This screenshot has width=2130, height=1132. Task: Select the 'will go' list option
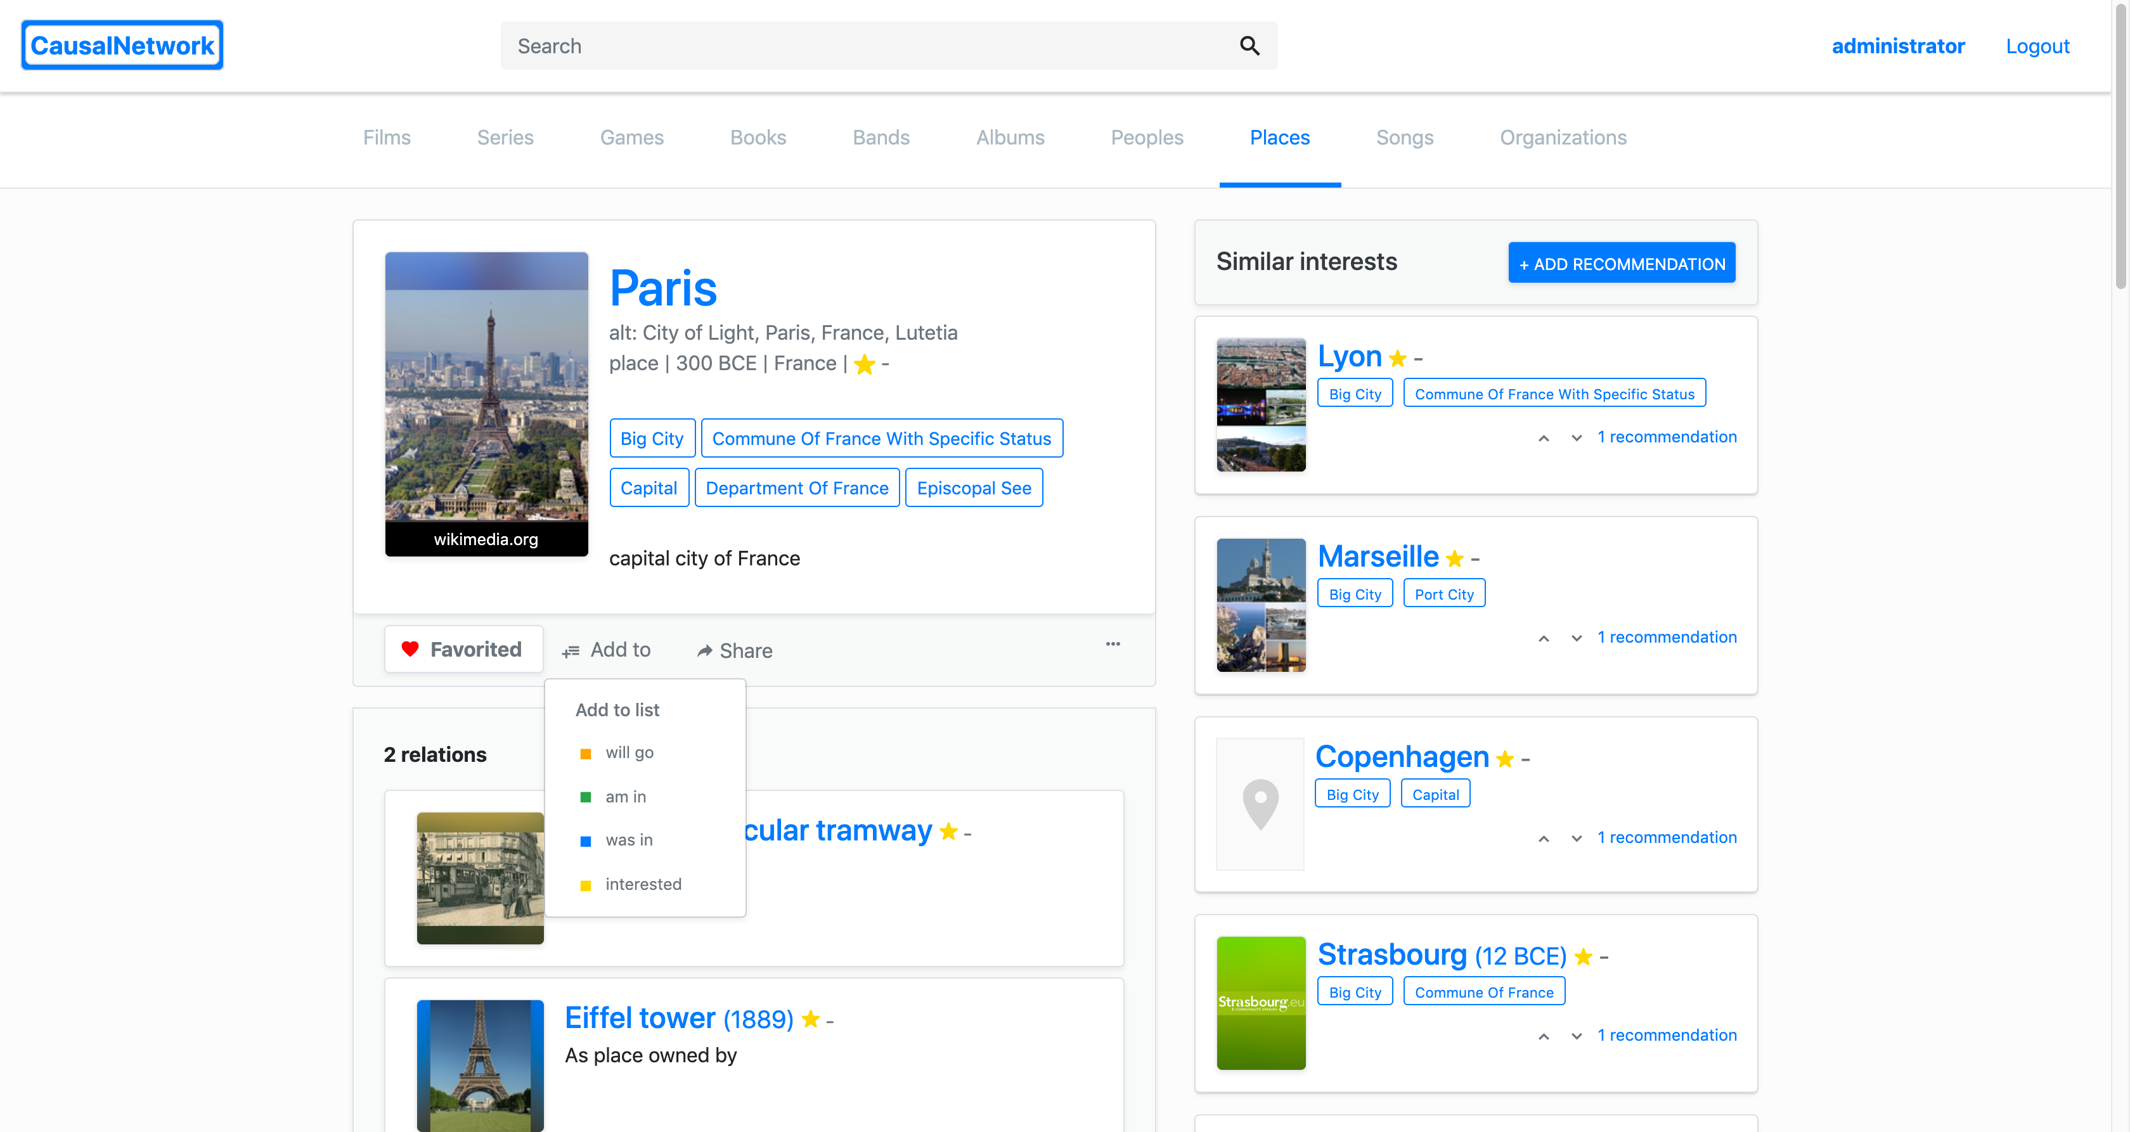click(628, 752)
